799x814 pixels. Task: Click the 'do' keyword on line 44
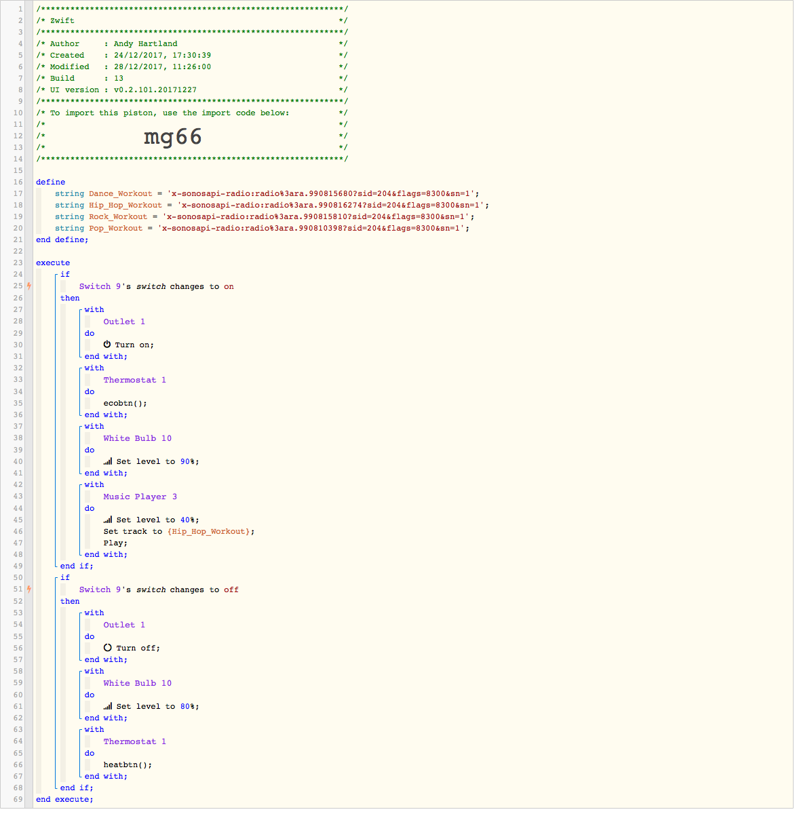(90, 508)
